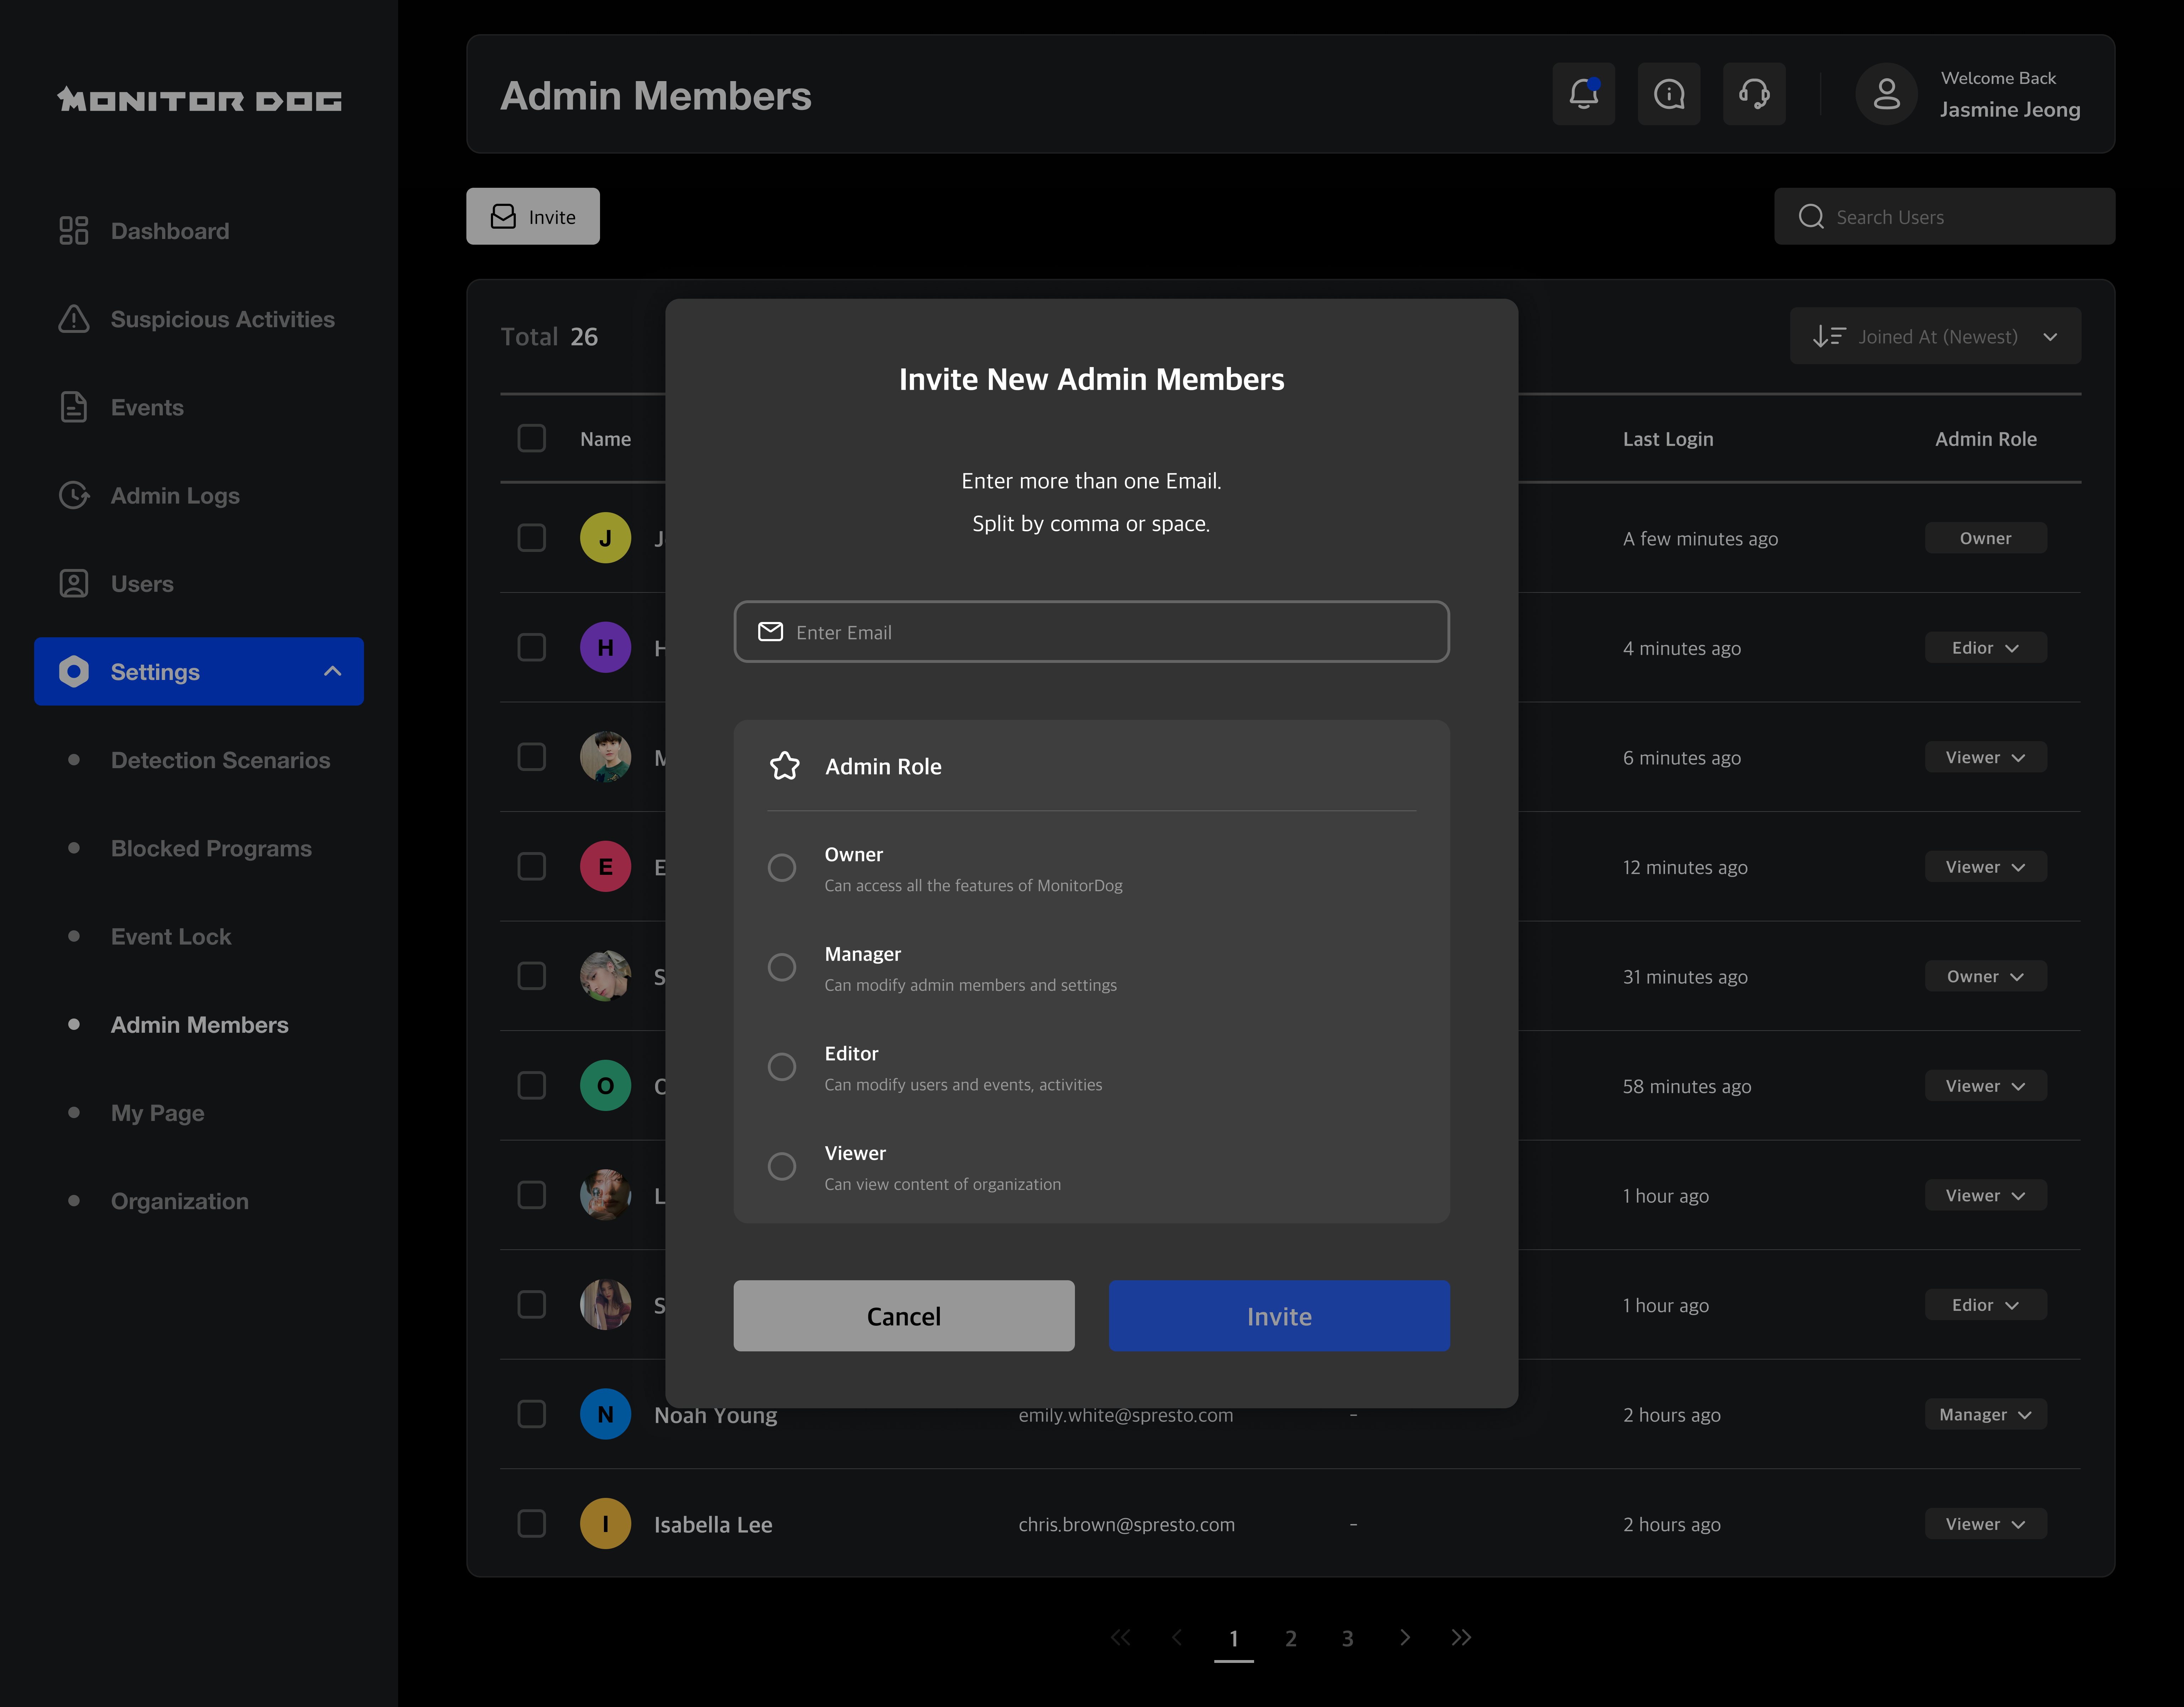
Task: Check the box beside the H avatar row
Action: coord(532,647)
